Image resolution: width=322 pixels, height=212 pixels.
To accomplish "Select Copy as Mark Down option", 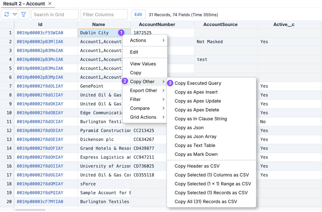I will [196, 154].
